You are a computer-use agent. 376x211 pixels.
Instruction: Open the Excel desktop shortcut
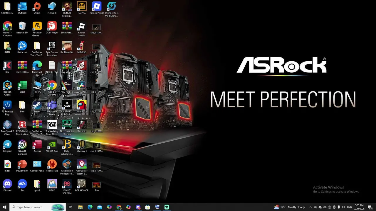pos(22,87)
